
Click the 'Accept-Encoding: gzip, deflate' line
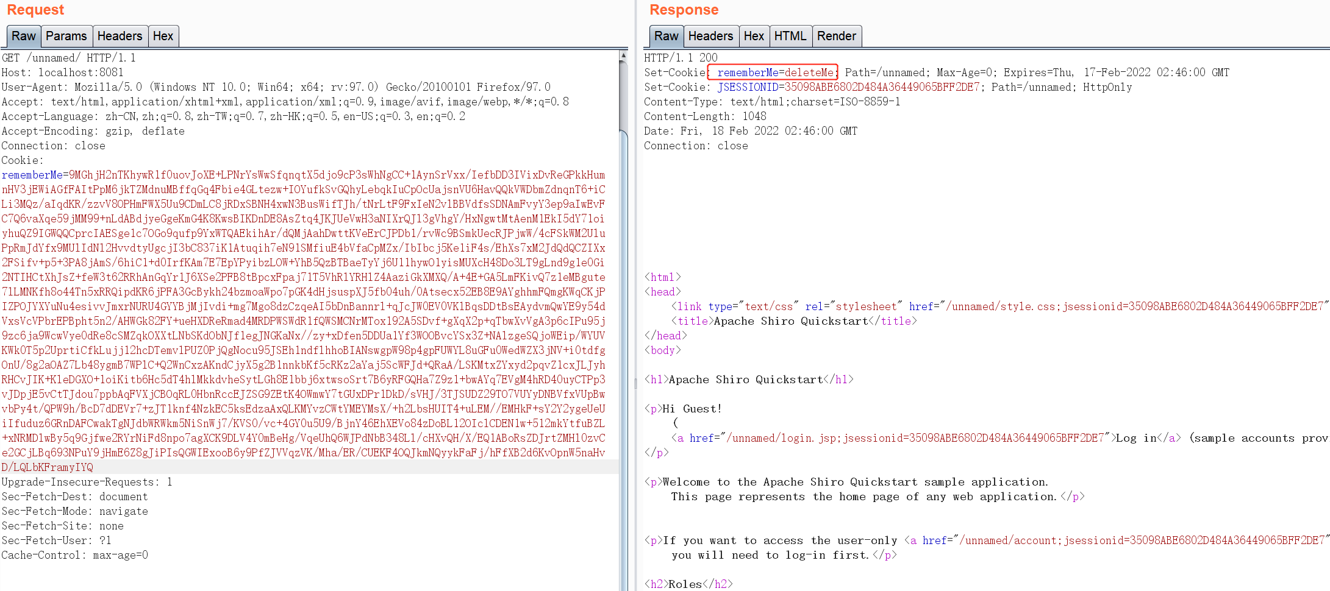(93, 131)
